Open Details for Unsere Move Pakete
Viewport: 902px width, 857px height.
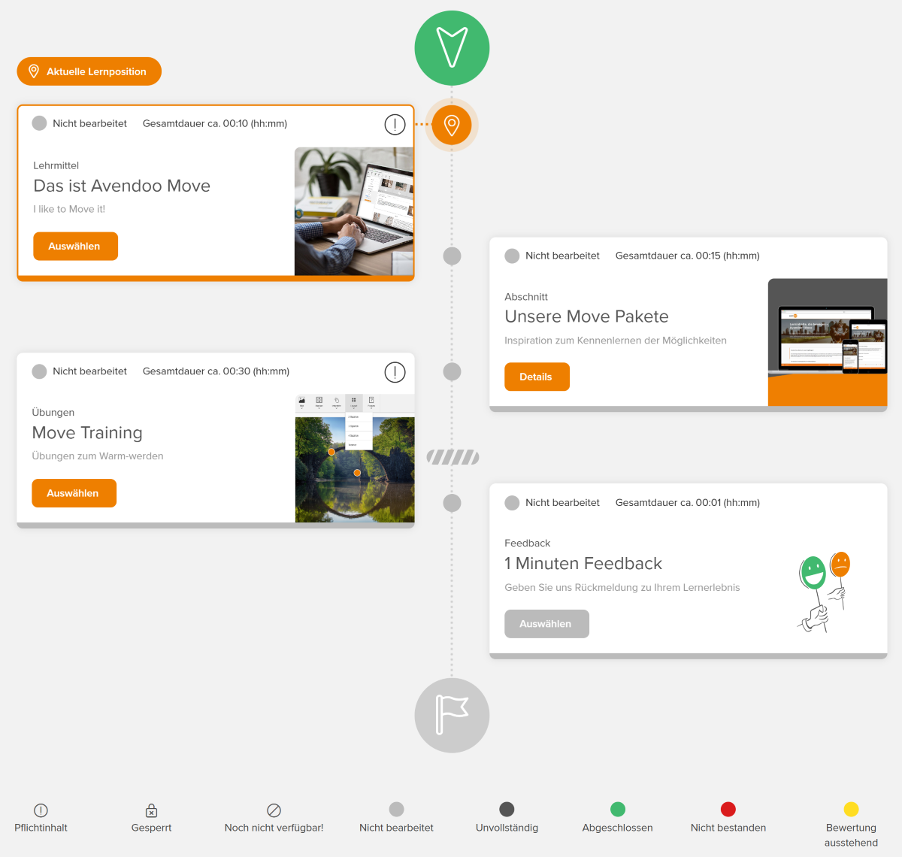click(x=537, y=377)
